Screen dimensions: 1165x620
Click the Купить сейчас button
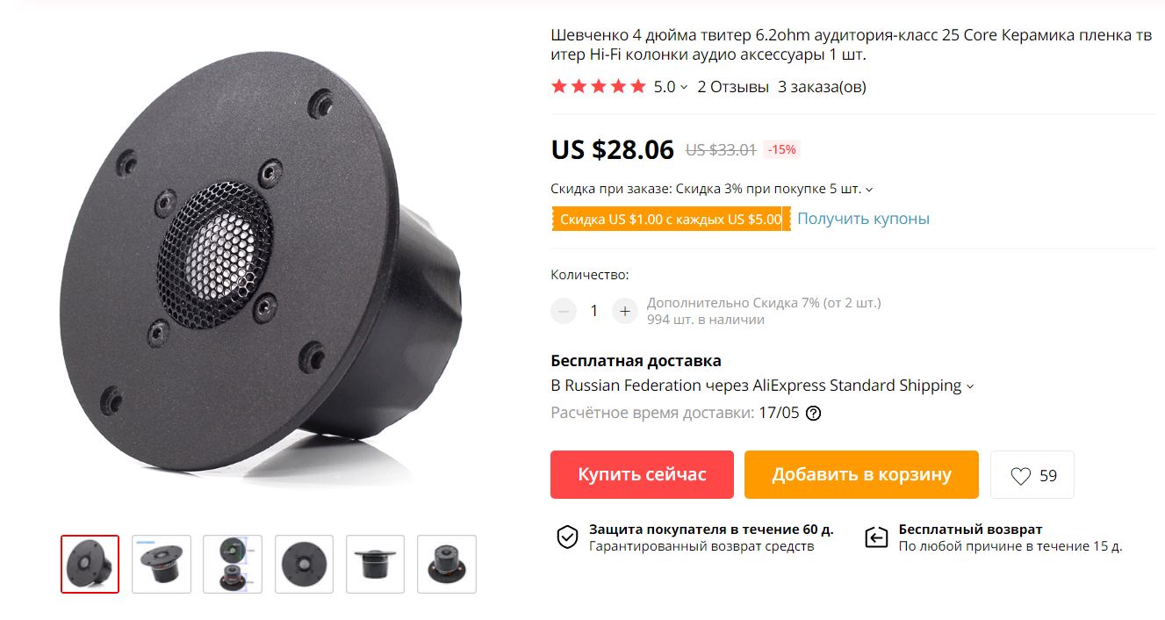tap(642, 475)
